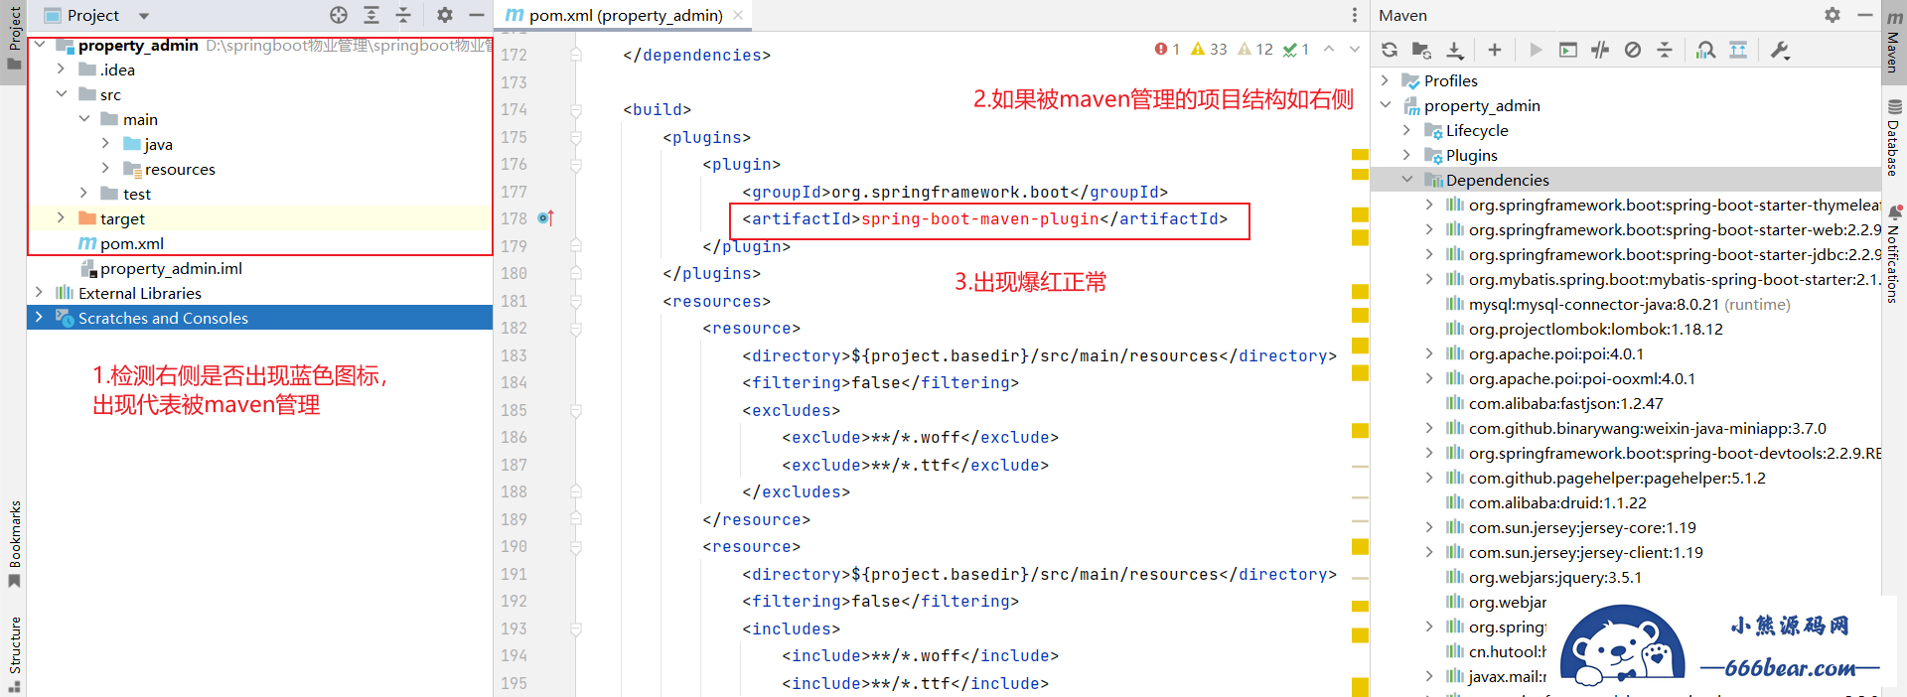Viewport: 1907px width, 697px height.
Task: Expand the resources folder in tree
Action: point(105,169)
